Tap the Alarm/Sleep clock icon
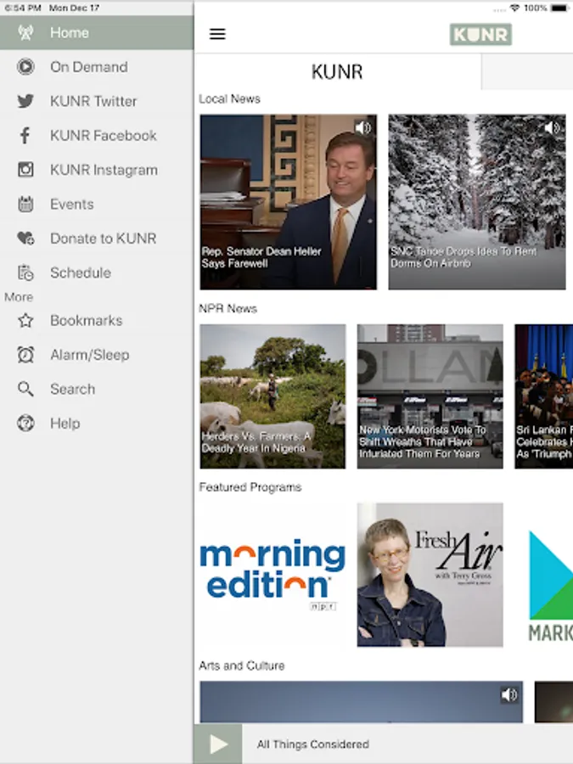573x764 pixels. [25, 355]
